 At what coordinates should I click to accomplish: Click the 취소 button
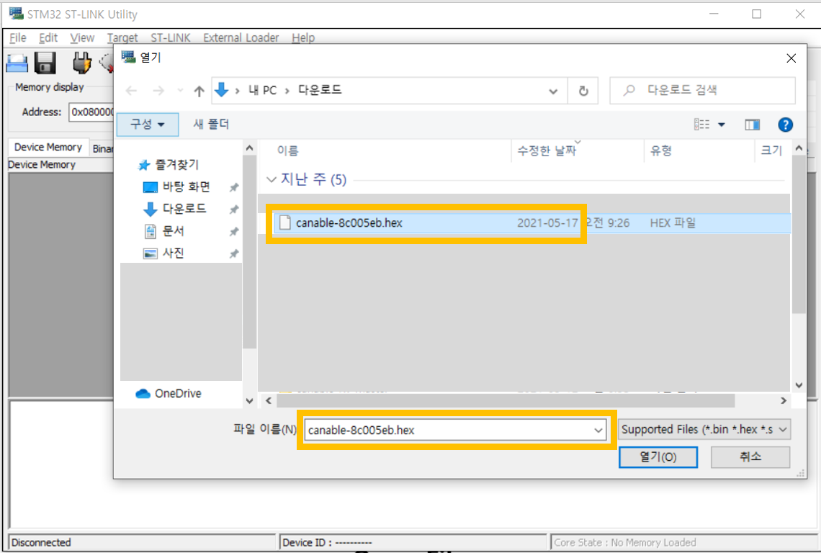pos(750,457)
